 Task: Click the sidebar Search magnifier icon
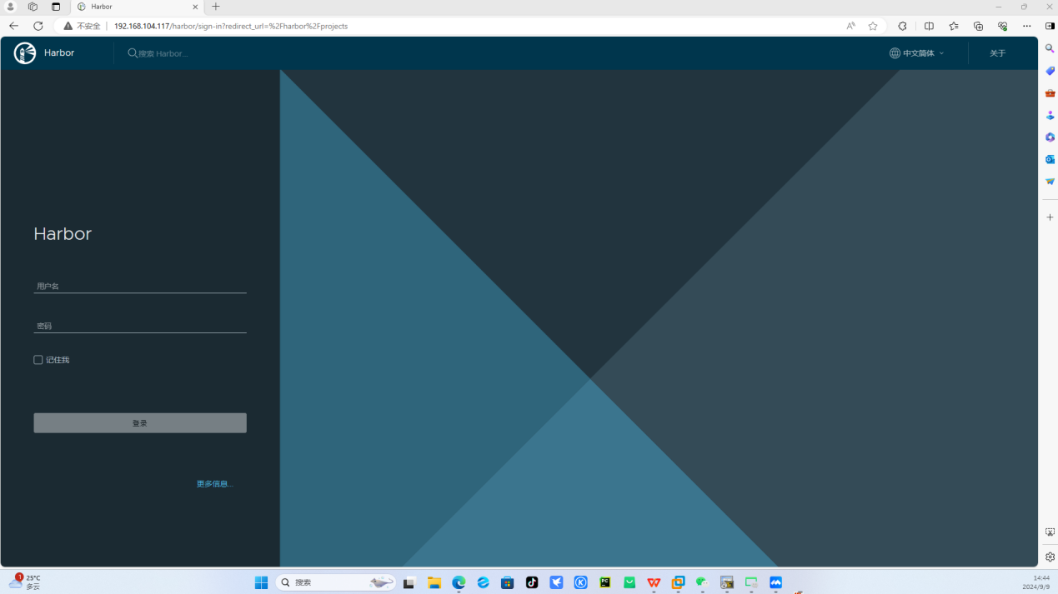[1050, 48]
